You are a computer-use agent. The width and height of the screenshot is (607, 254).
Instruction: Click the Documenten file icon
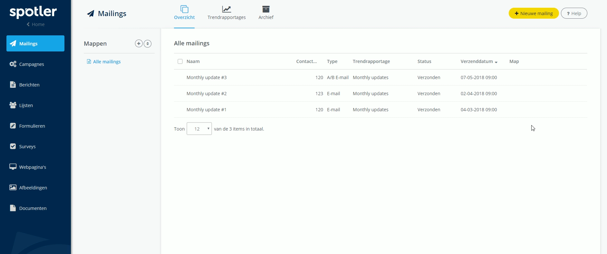(13, 208)
